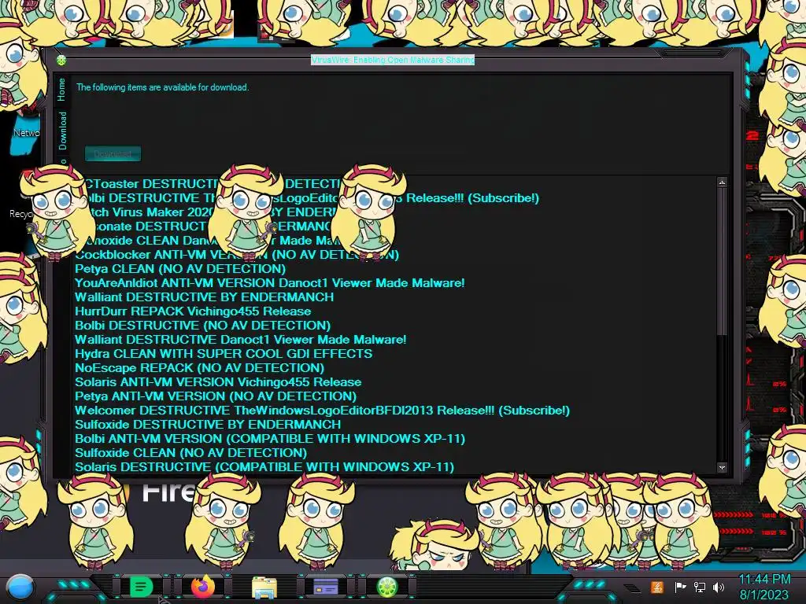Click the green lime icon in VirusWire title bar
The width and height of the screenshot is (806, 604).
(x=61, y=61)
